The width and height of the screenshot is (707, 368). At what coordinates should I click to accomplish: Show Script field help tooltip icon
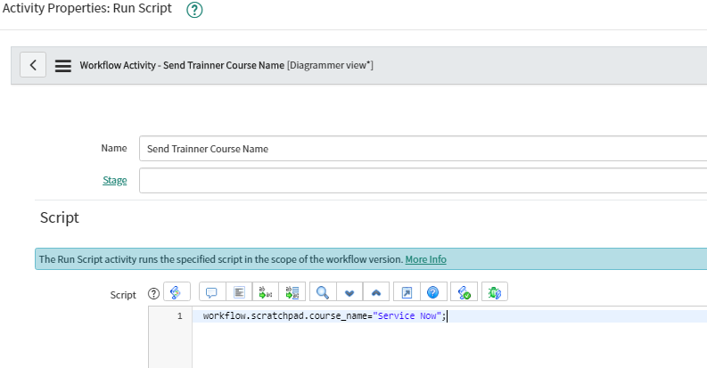click(x=153, y=294)
